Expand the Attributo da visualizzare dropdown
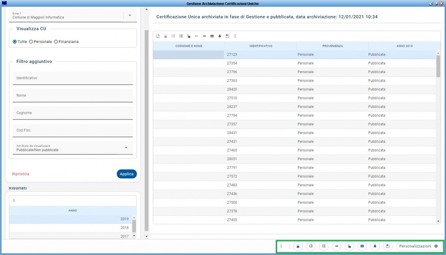This screenshot has width=446, height=255. pyautogui.click(x=126, y=148)
